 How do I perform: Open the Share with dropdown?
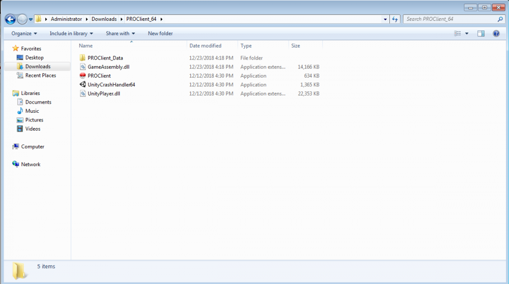tap(120, 34)
